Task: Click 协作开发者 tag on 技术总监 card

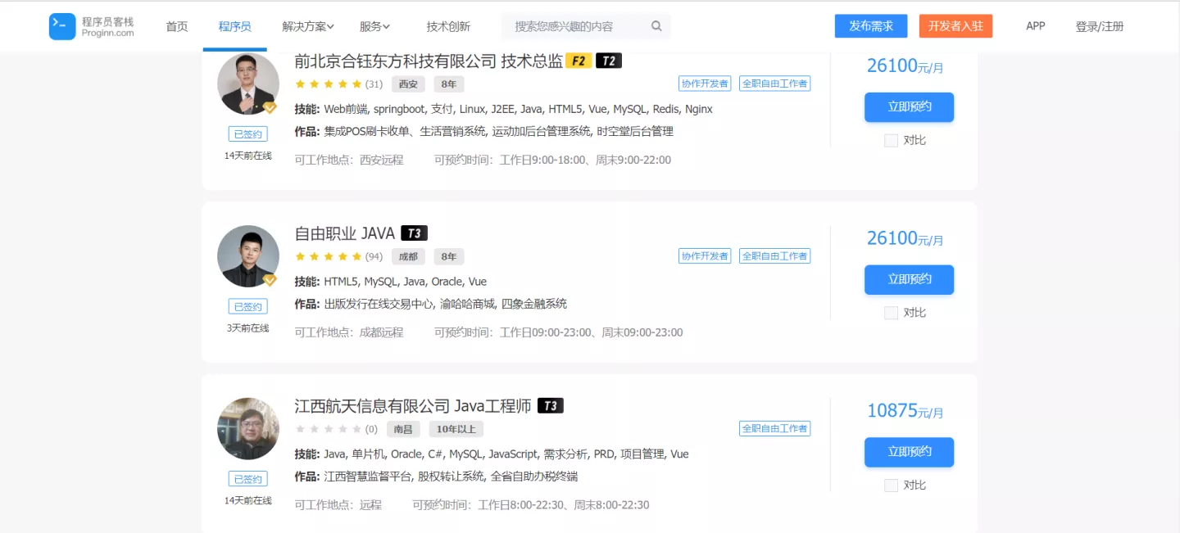Action: click(x=705, y=84)
